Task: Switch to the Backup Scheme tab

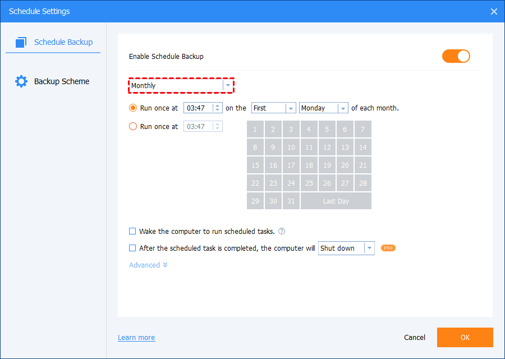Action: (61, 81)
